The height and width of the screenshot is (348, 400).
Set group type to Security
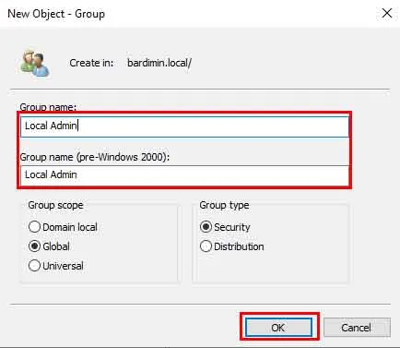(225, 227)
